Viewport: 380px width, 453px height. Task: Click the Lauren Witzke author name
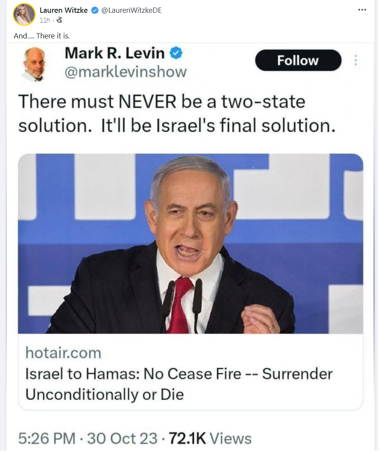click(x=64, y=11)
